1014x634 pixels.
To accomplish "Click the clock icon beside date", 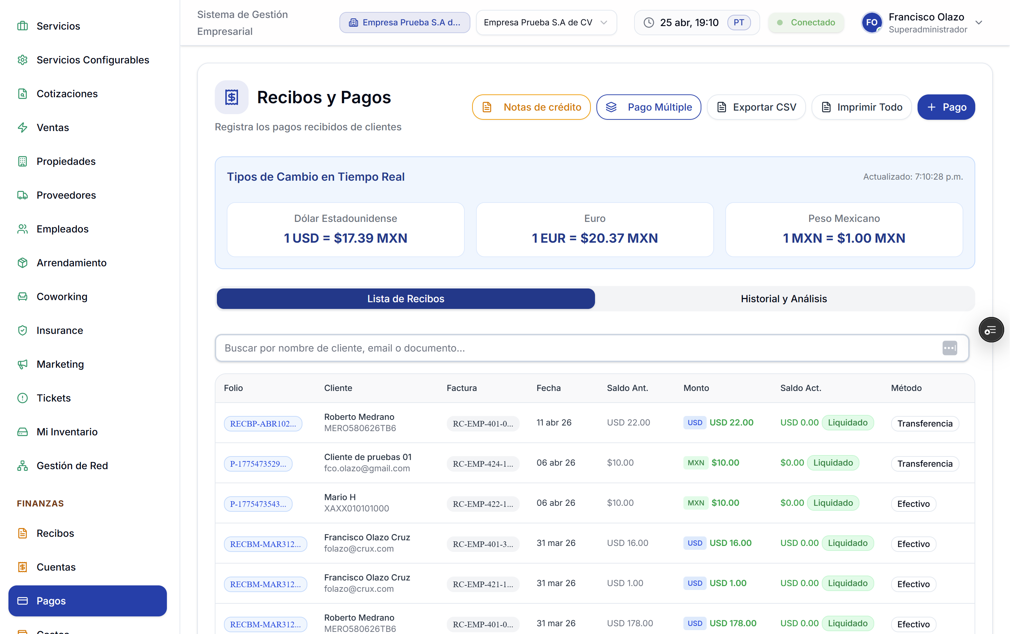I will coord(649,23).
